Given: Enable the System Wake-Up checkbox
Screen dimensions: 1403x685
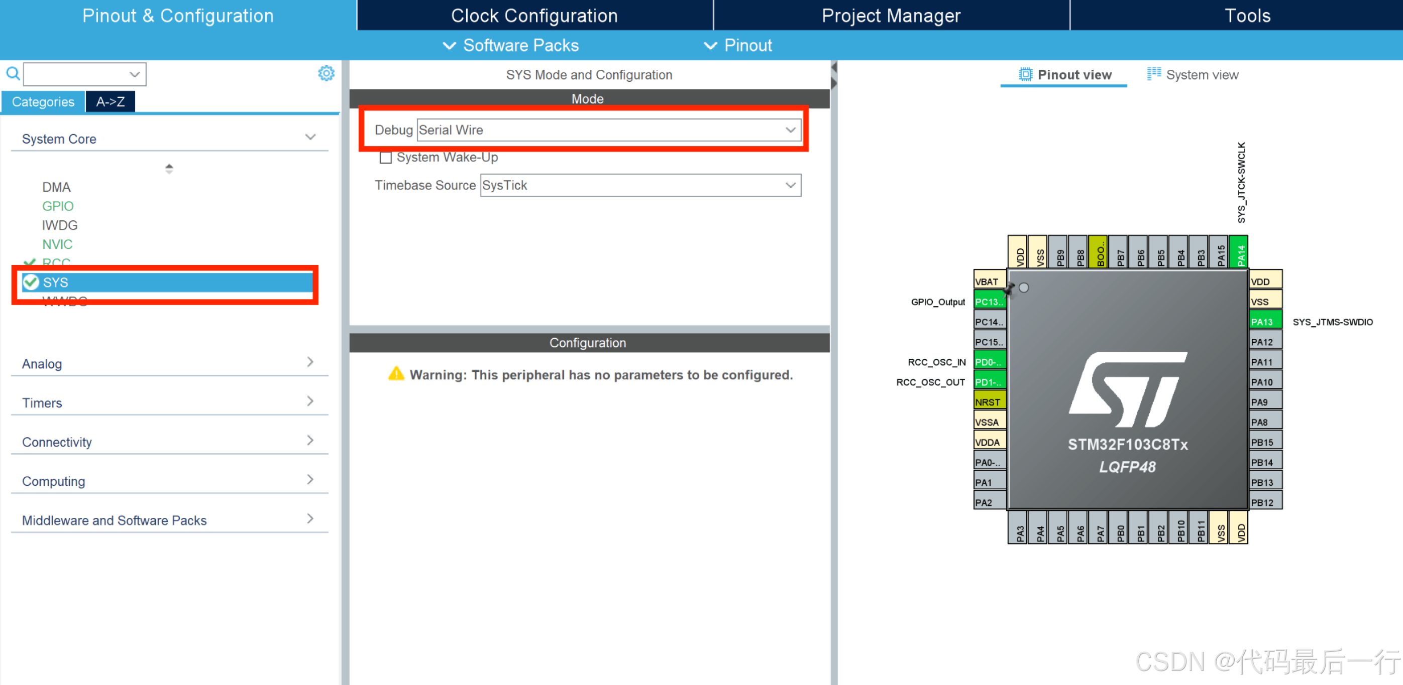Looking at the screenshot, I should (x=386, y=158).
